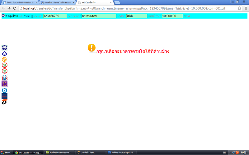Click the yellow exclamation warning icon

coord(92,48)
